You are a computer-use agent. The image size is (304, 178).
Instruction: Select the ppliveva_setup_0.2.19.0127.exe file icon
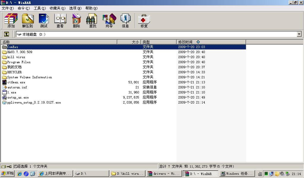[4, 102]
